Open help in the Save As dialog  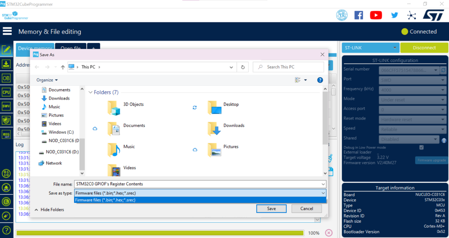[x=320, y=80]
